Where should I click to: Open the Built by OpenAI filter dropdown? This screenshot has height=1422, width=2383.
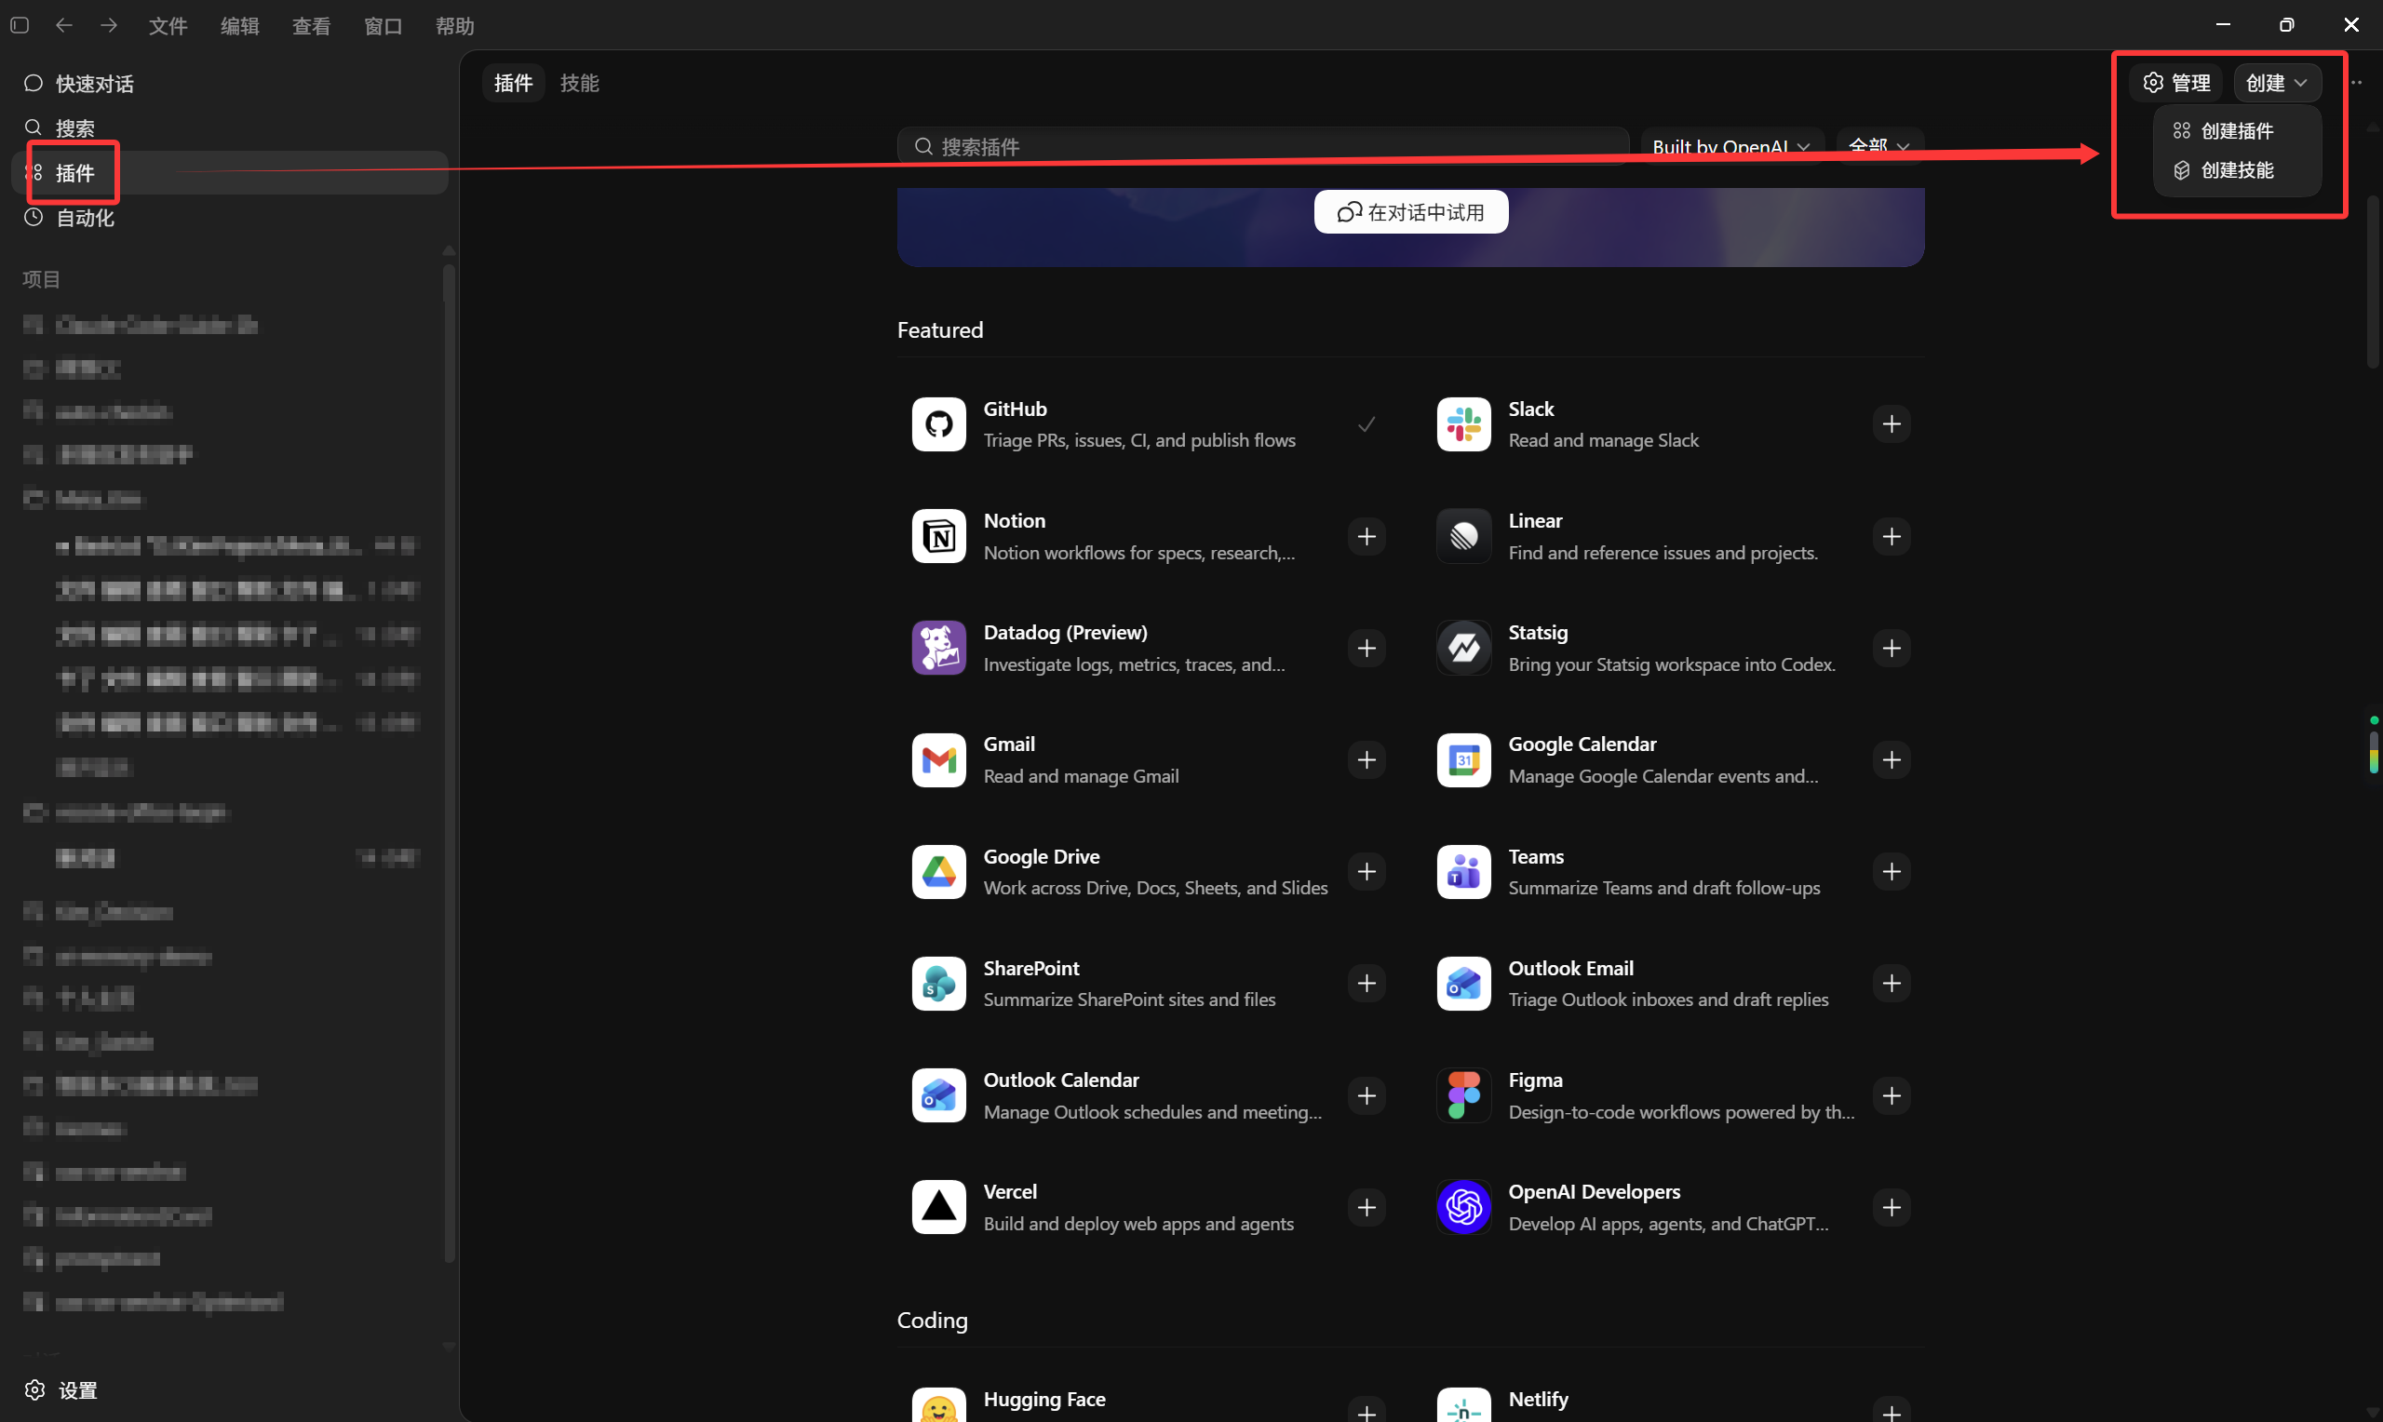pos(1730,147)
